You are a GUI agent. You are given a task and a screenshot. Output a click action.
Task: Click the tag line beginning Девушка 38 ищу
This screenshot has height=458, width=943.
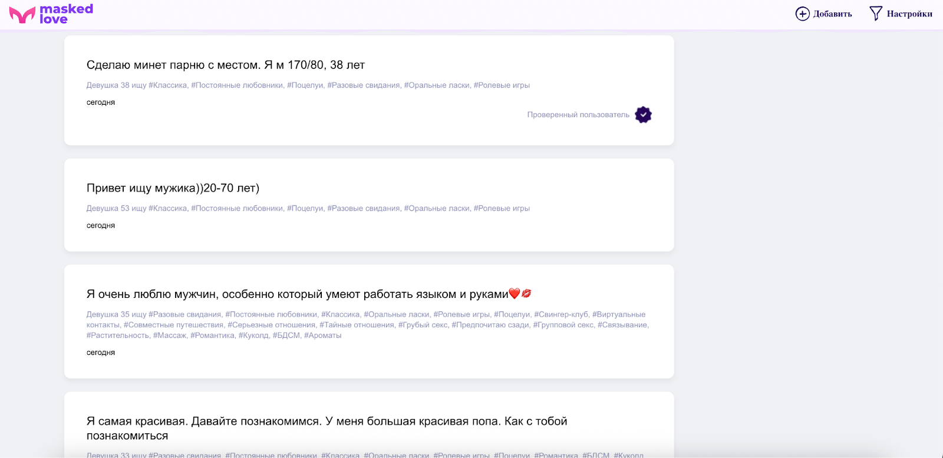308,85
